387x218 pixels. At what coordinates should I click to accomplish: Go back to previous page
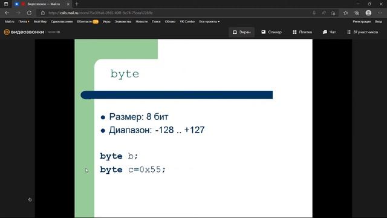point(7,13)
